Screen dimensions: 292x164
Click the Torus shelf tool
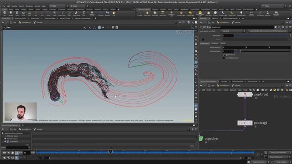(x=23, y=13)
